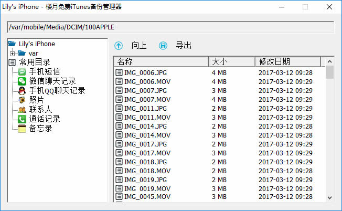The width and height of the screenshot is (342, 211).
Task: Click file icon of IMG_0011.JPG
Action: [119, 108]
